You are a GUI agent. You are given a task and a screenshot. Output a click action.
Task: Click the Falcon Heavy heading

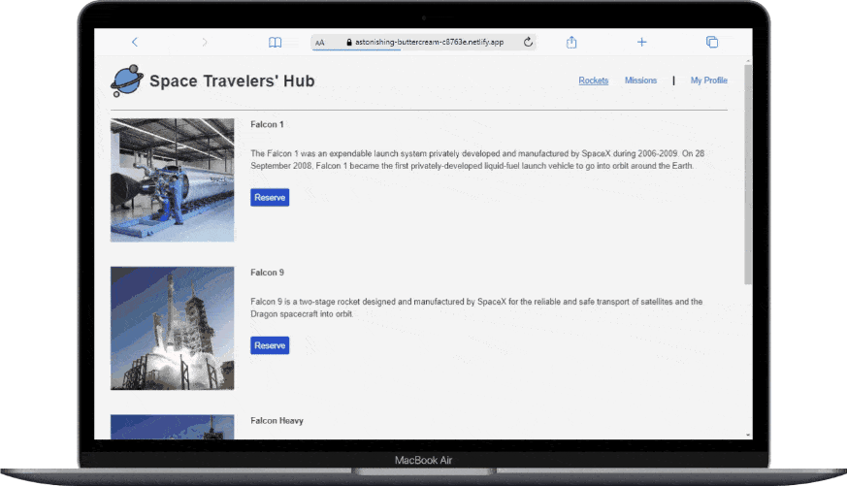click(x=277, y=421)
